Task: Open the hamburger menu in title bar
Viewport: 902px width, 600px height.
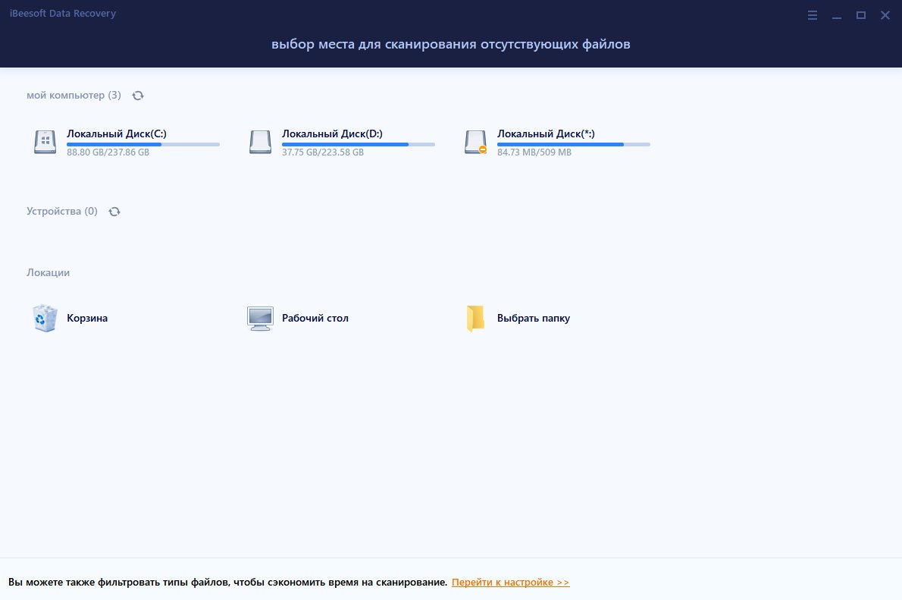Action: click(813, 15)
